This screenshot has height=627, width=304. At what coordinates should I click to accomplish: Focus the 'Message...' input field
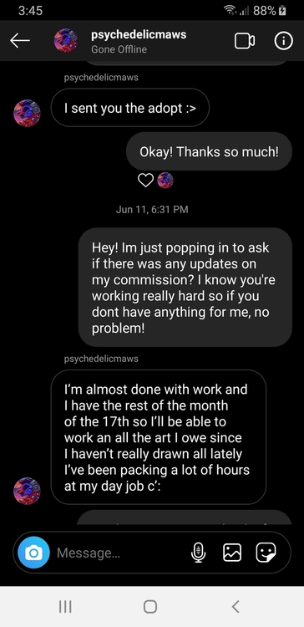click(x=119, y=553)
